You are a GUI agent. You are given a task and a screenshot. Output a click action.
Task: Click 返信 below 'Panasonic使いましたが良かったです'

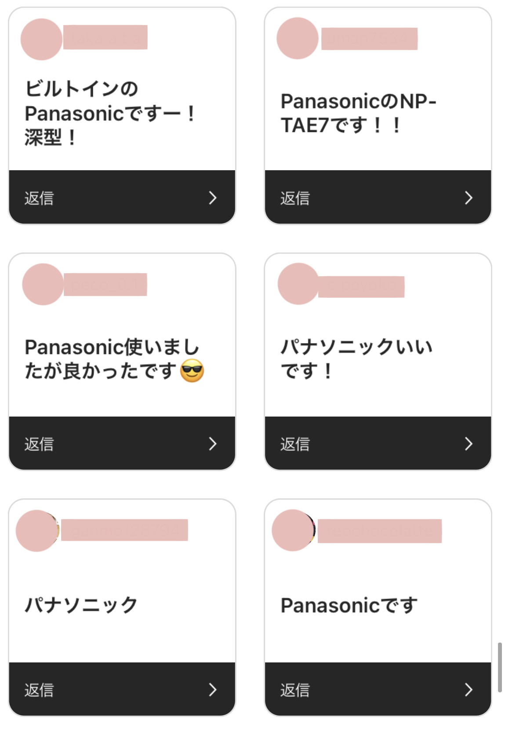(39, 444)
